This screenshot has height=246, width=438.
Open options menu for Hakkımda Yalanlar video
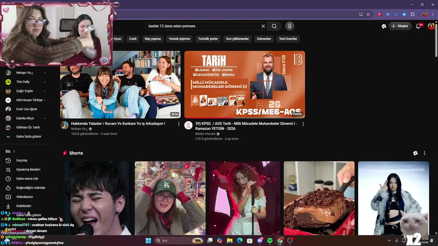[179, 124]
